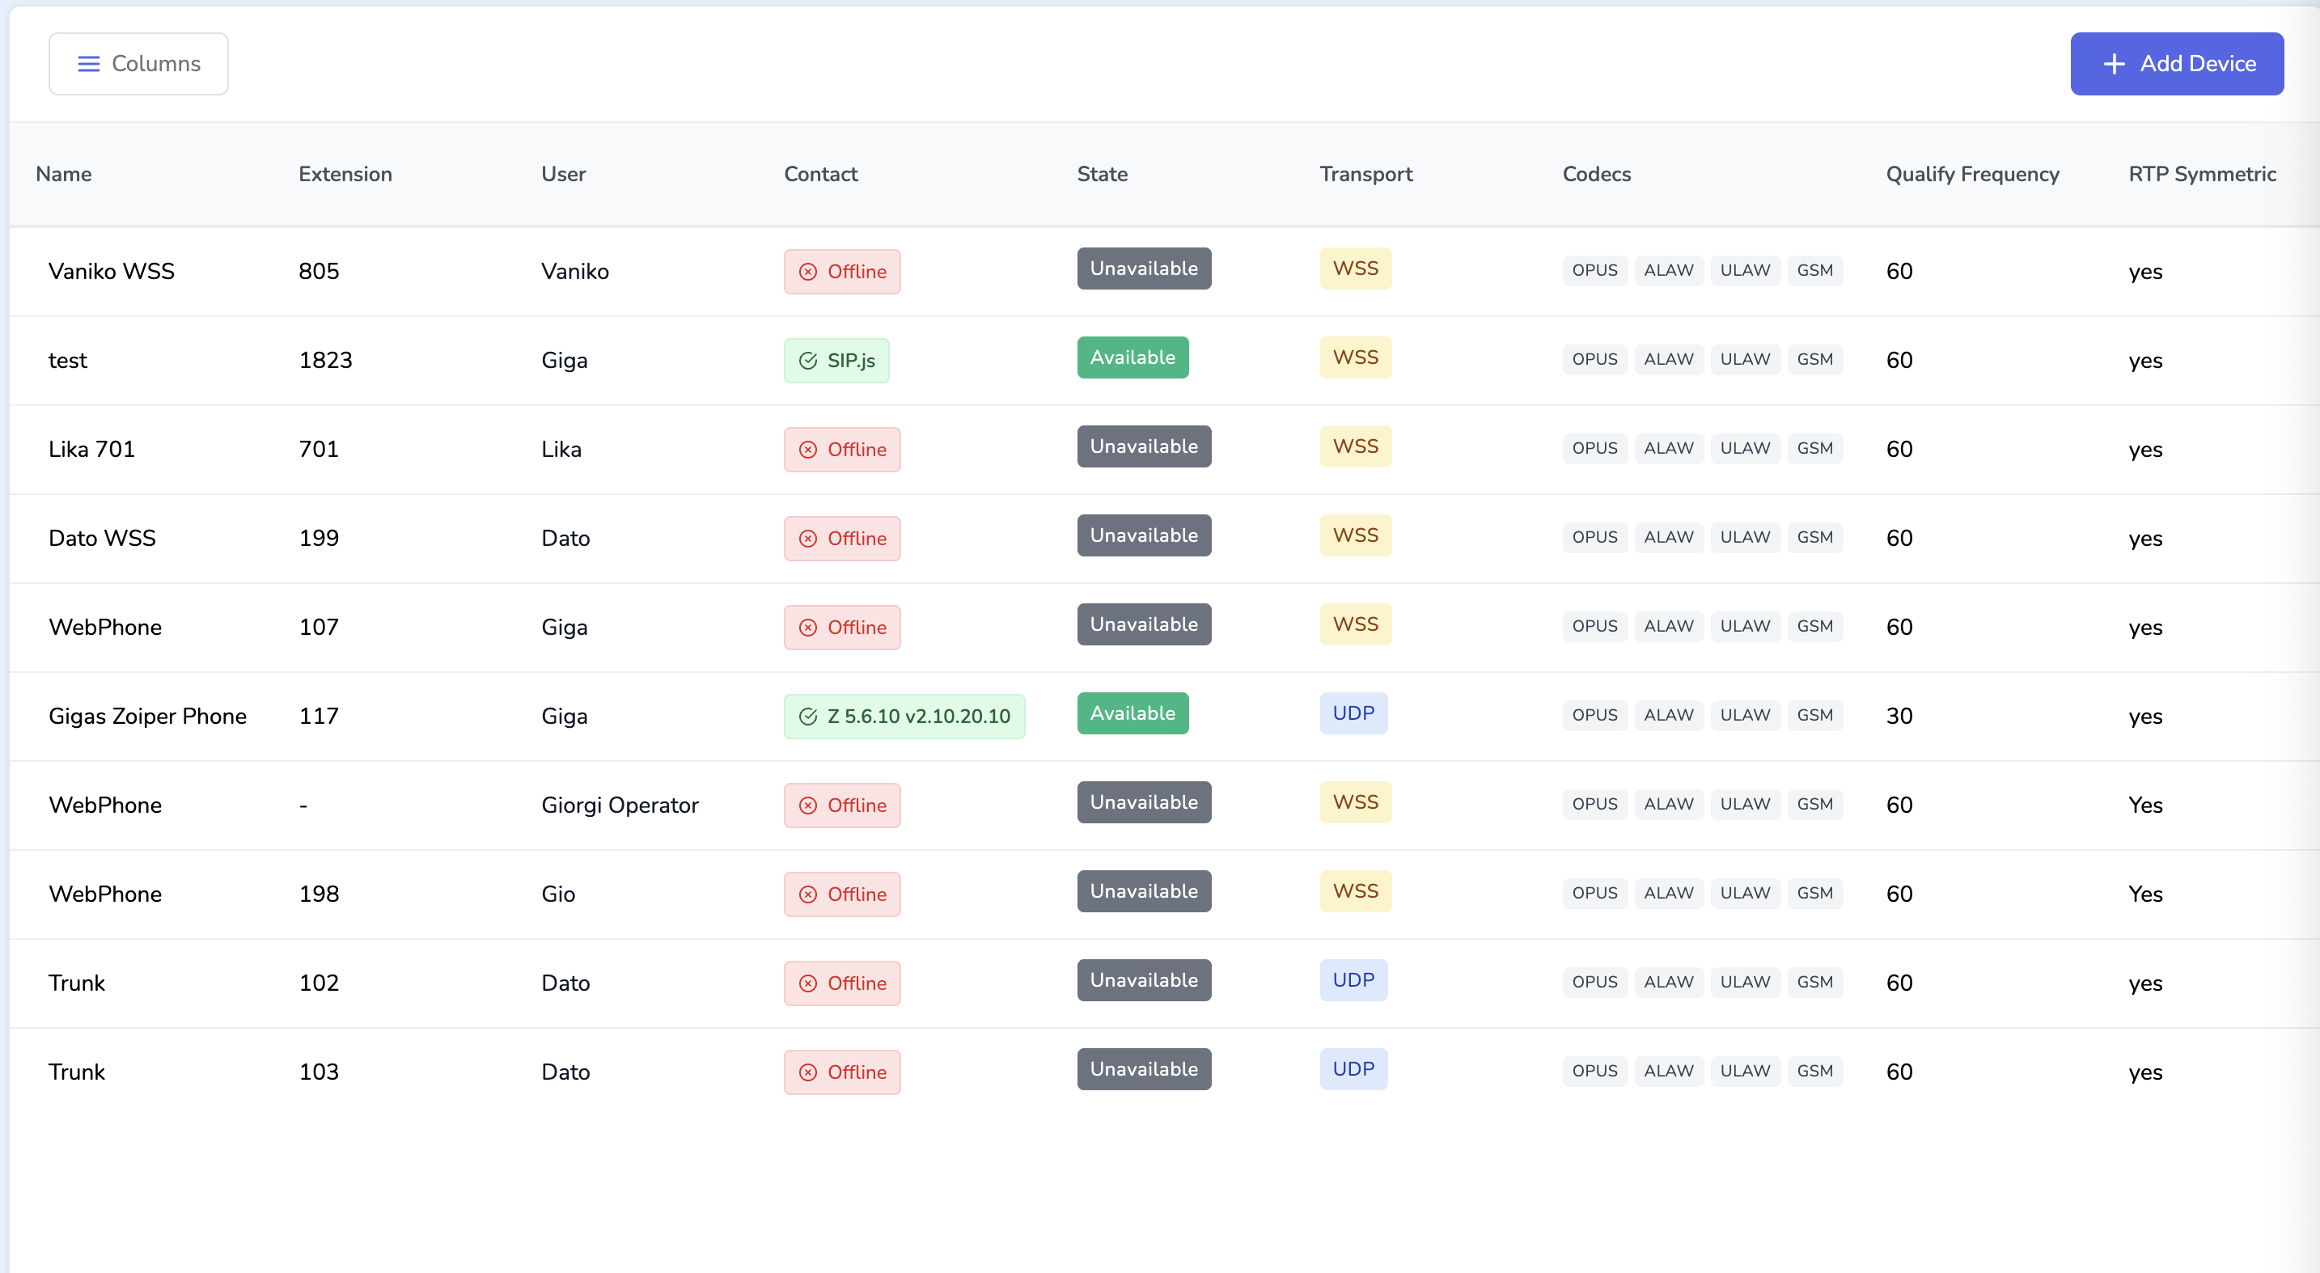Viewport: 2320px width, 1273px height.
Task: Click the Offline X icon for Lika 701
Action: coord(808,450)
